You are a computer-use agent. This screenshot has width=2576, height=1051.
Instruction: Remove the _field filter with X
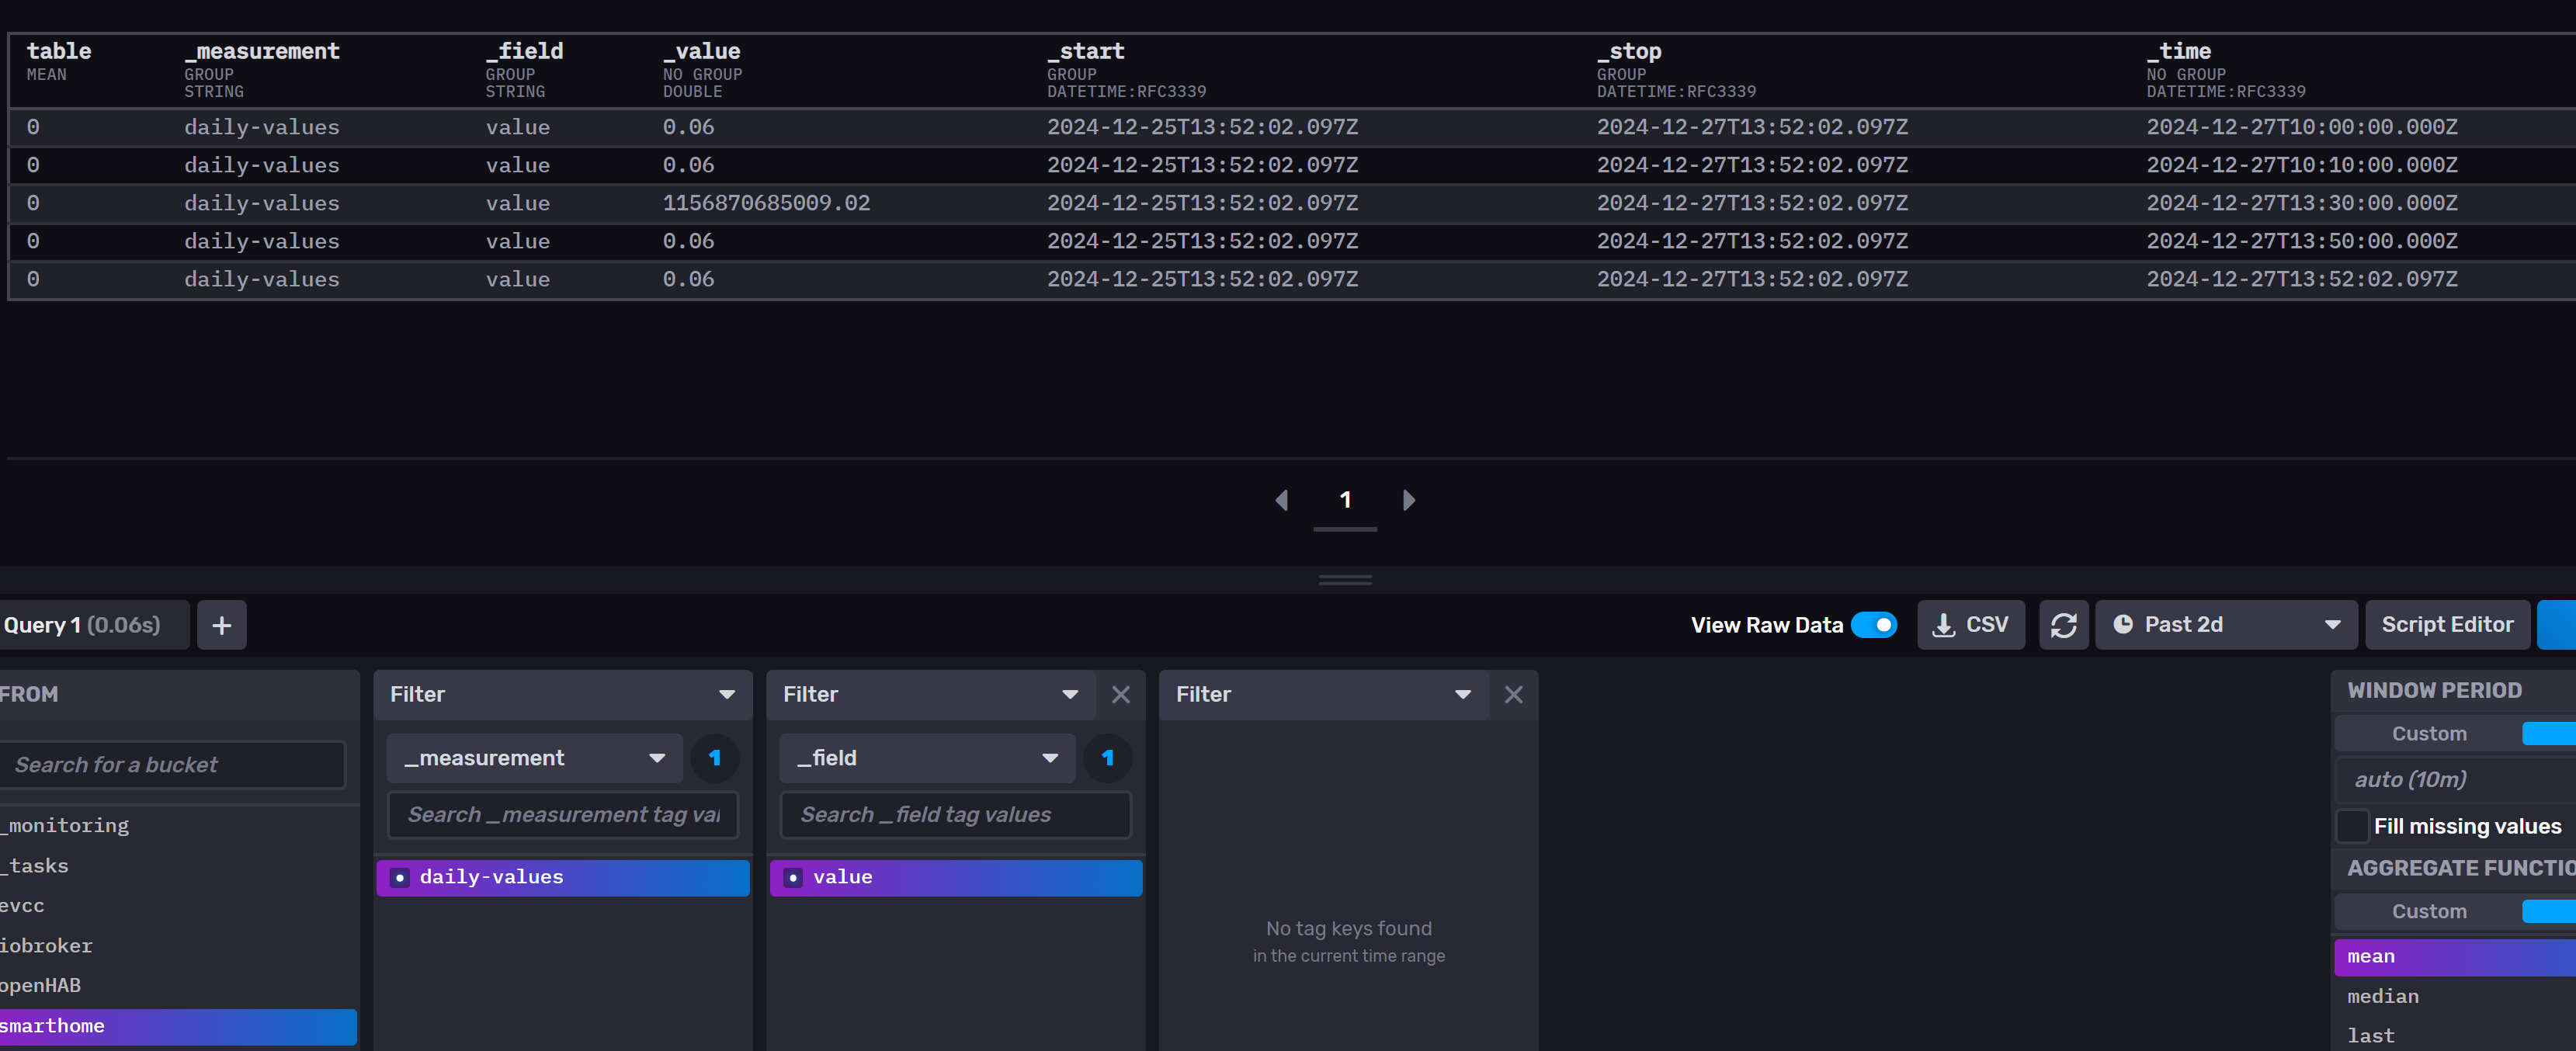pyautogui.click(x=1120, y=694)
